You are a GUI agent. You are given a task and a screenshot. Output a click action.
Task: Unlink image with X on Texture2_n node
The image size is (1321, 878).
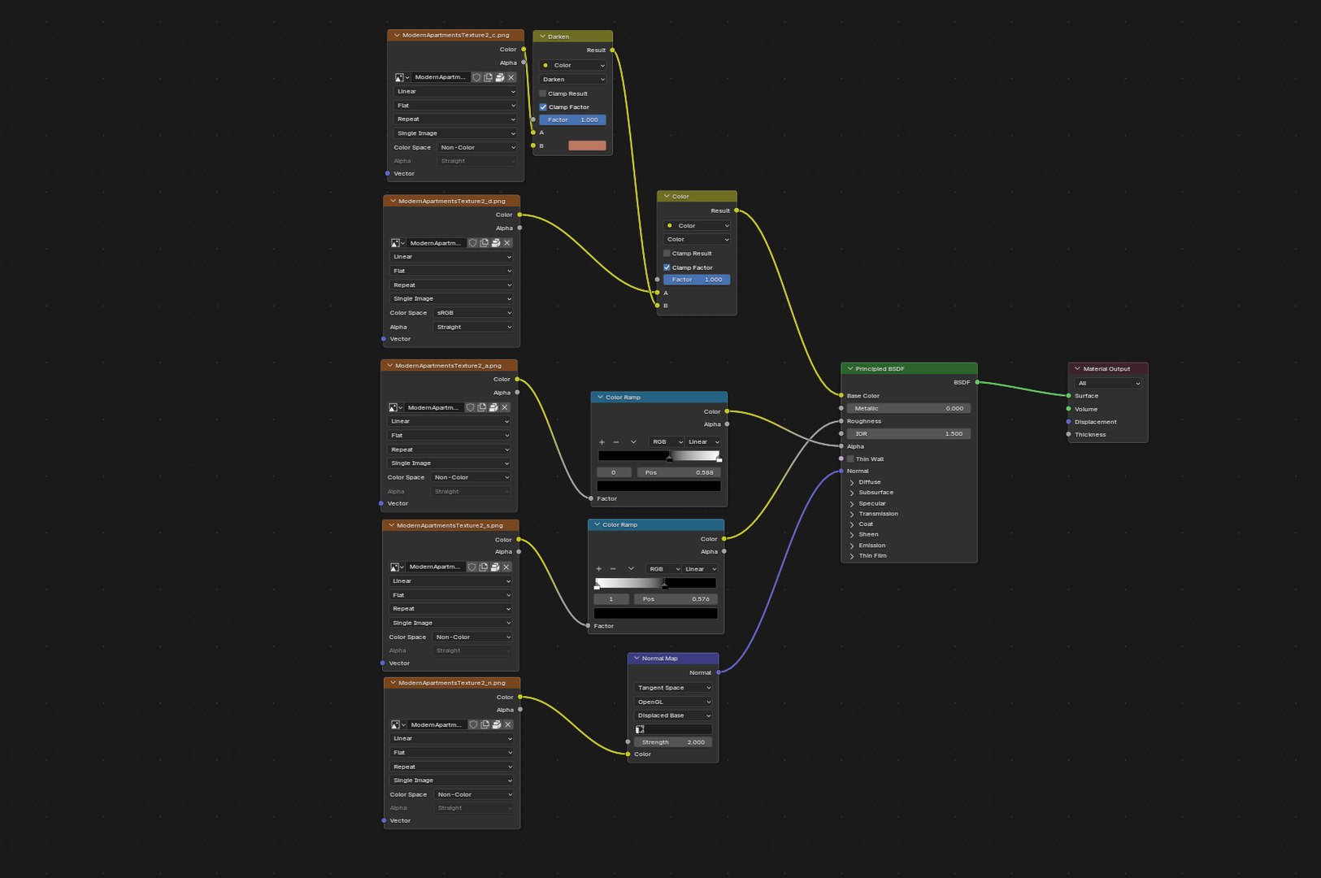coord(508,724)
